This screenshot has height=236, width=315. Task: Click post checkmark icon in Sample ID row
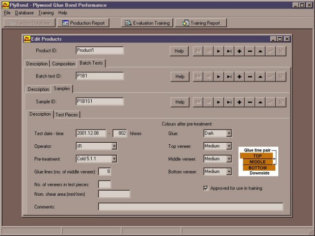pos(271,102)
